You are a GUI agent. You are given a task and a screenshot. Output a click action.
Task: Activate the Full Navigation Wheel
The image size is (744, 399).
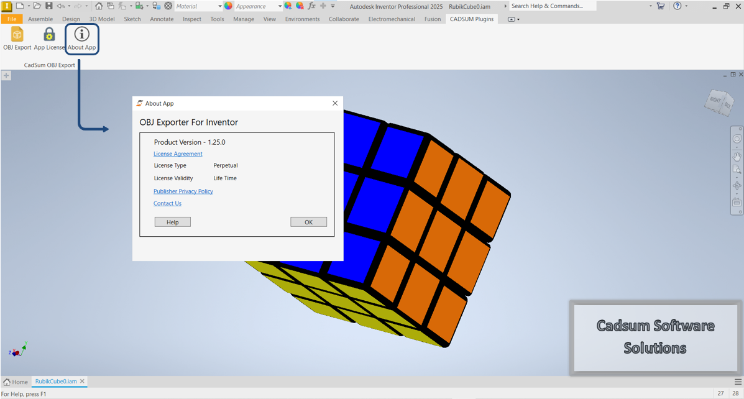[x=737, y=139]
